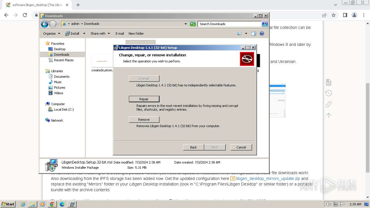The image size is (370, 208).
Task: Open the Chrome tab search chevron
Action: coord(335,5)
